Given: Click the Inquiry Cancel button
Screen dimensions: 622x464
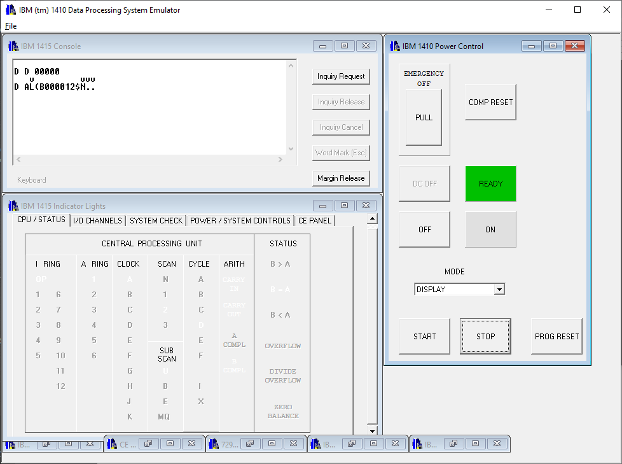Looking at the screenshot, I should pyautogui.click(x=341, y=127).
